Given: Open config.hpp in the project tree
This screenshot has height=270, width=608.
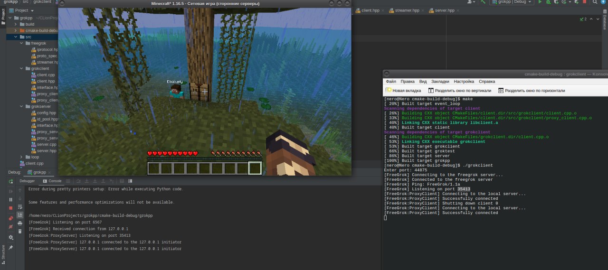Looking at the screenshot, I should pyautogui.click(x=43, y=112).
